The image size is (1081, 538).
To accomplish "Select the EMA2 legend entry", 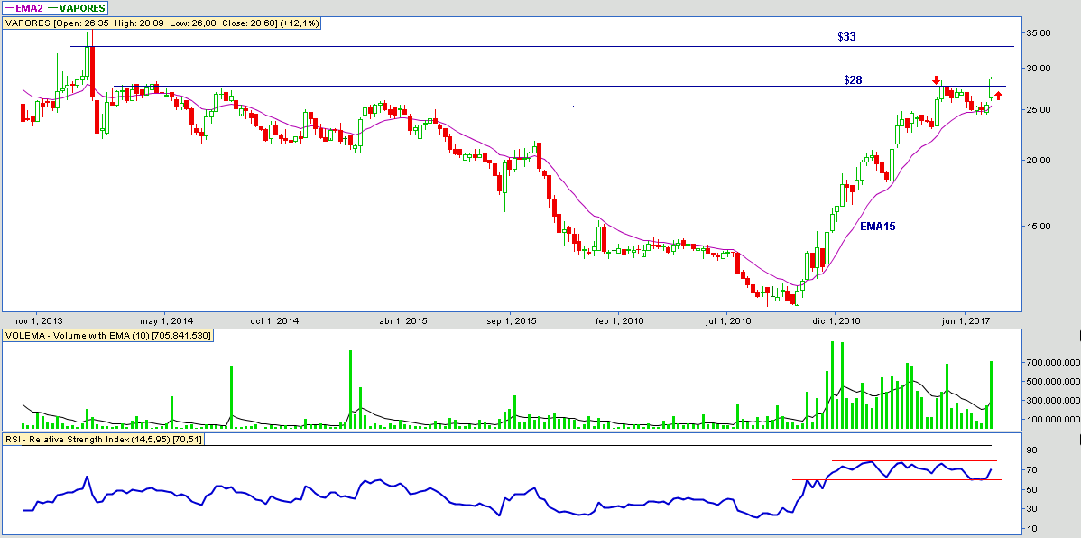I will click(x=24, y=8).
